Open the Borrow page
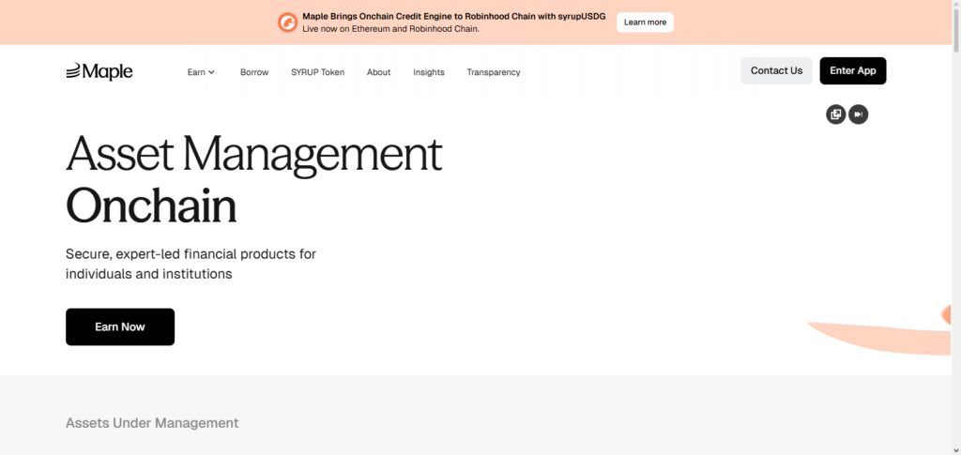This screenshot has width=961, height=455. click(254, 72)
